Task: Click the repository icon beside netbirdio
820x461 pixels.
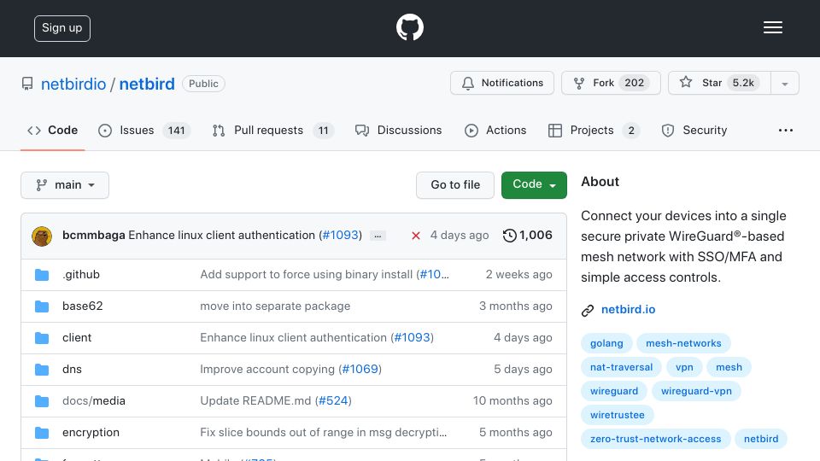Action: click(27, 84)
